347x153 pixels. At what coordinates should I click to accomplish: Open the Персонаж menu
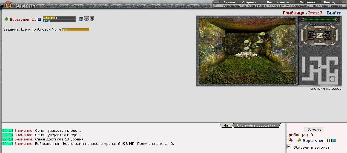pos(308,2)
